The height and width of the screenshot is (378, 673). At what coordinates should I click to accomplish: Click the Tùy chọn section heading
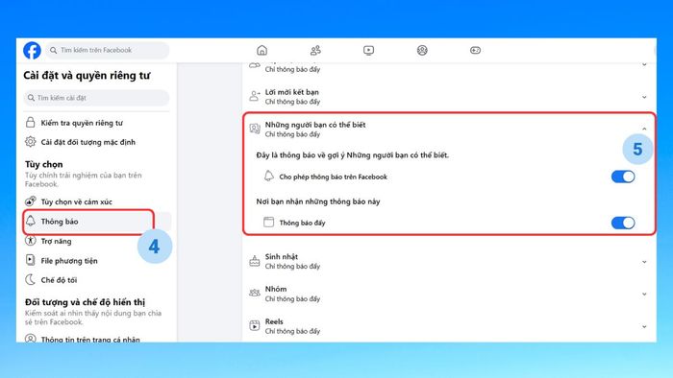click(x=44, y=164)
